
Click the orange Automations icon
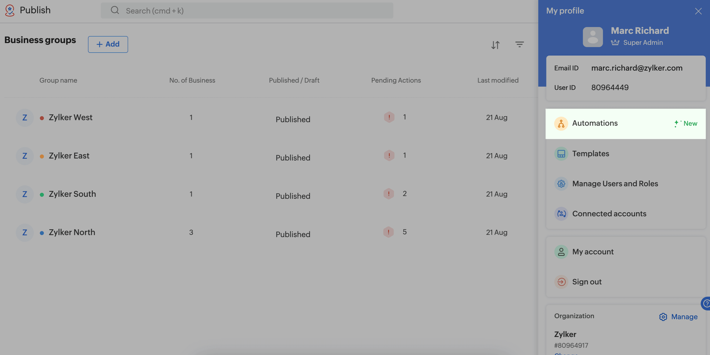[561, 124]
